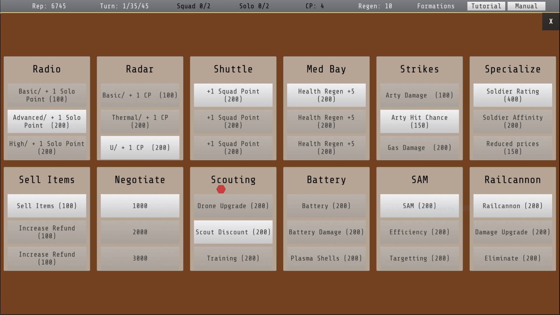560x315 pixels.
Task: Purchase Arty Hit Chance upgrade
Action: point(419,121)
